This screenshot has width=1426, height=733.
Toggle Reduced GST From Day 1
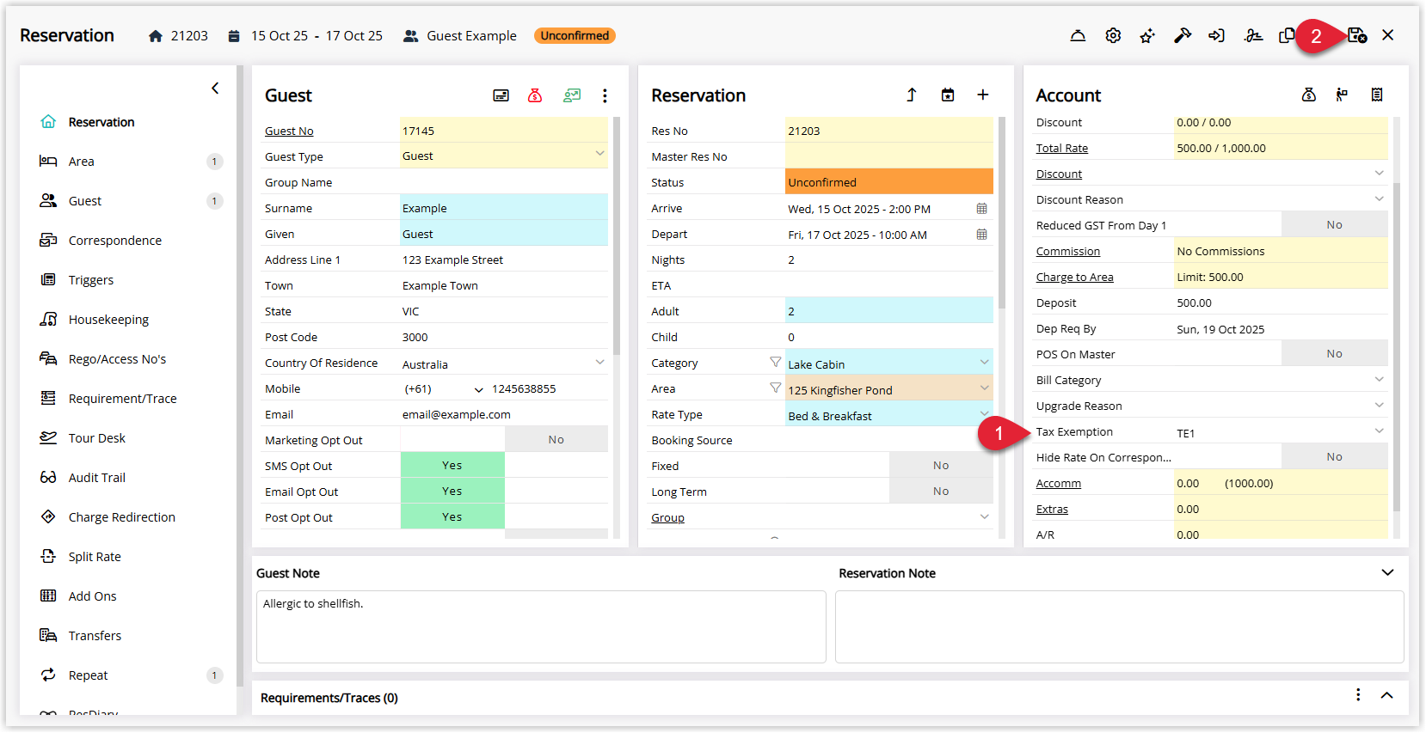click(1282, 224)
